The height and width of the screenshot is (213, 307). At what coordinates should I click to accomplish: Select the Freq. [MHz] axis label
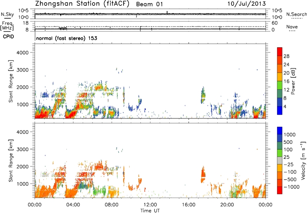click(x=7, y=26)
